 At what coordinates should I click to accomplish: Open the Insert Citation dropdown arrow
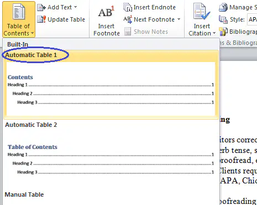pyautogui.click(x=214, y=33)
